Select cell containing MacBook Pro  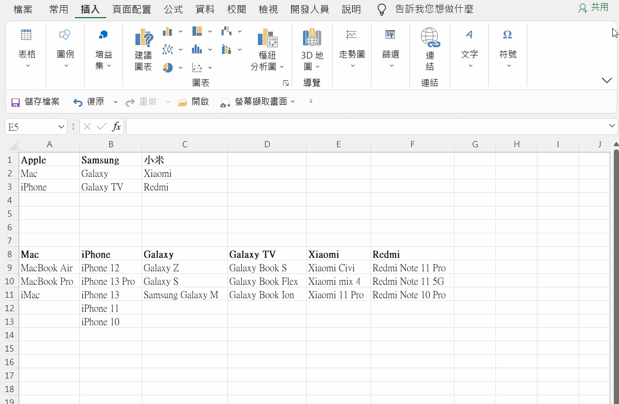pyautogui.click(x=49, y=281)
